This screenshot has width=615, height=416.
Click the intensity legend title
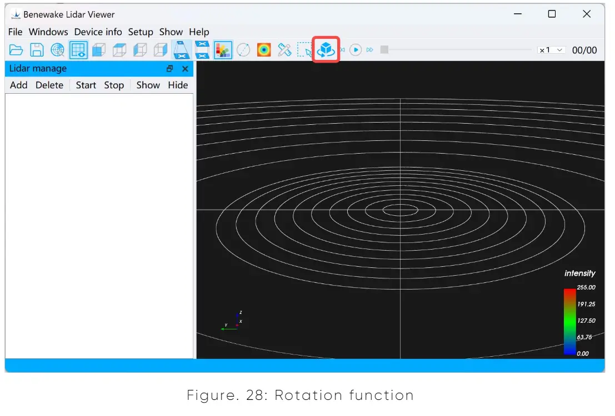[579, 273]
